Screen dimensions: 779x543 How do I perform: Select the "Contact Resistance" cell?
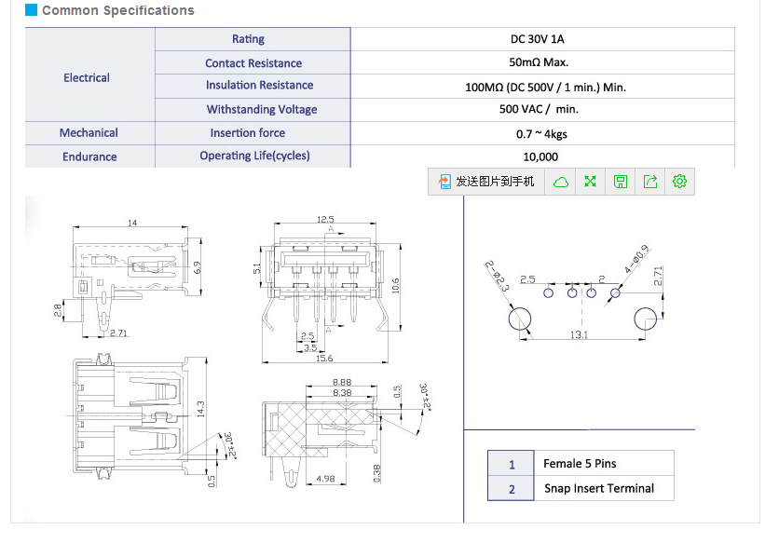click(x=253, y=63)
